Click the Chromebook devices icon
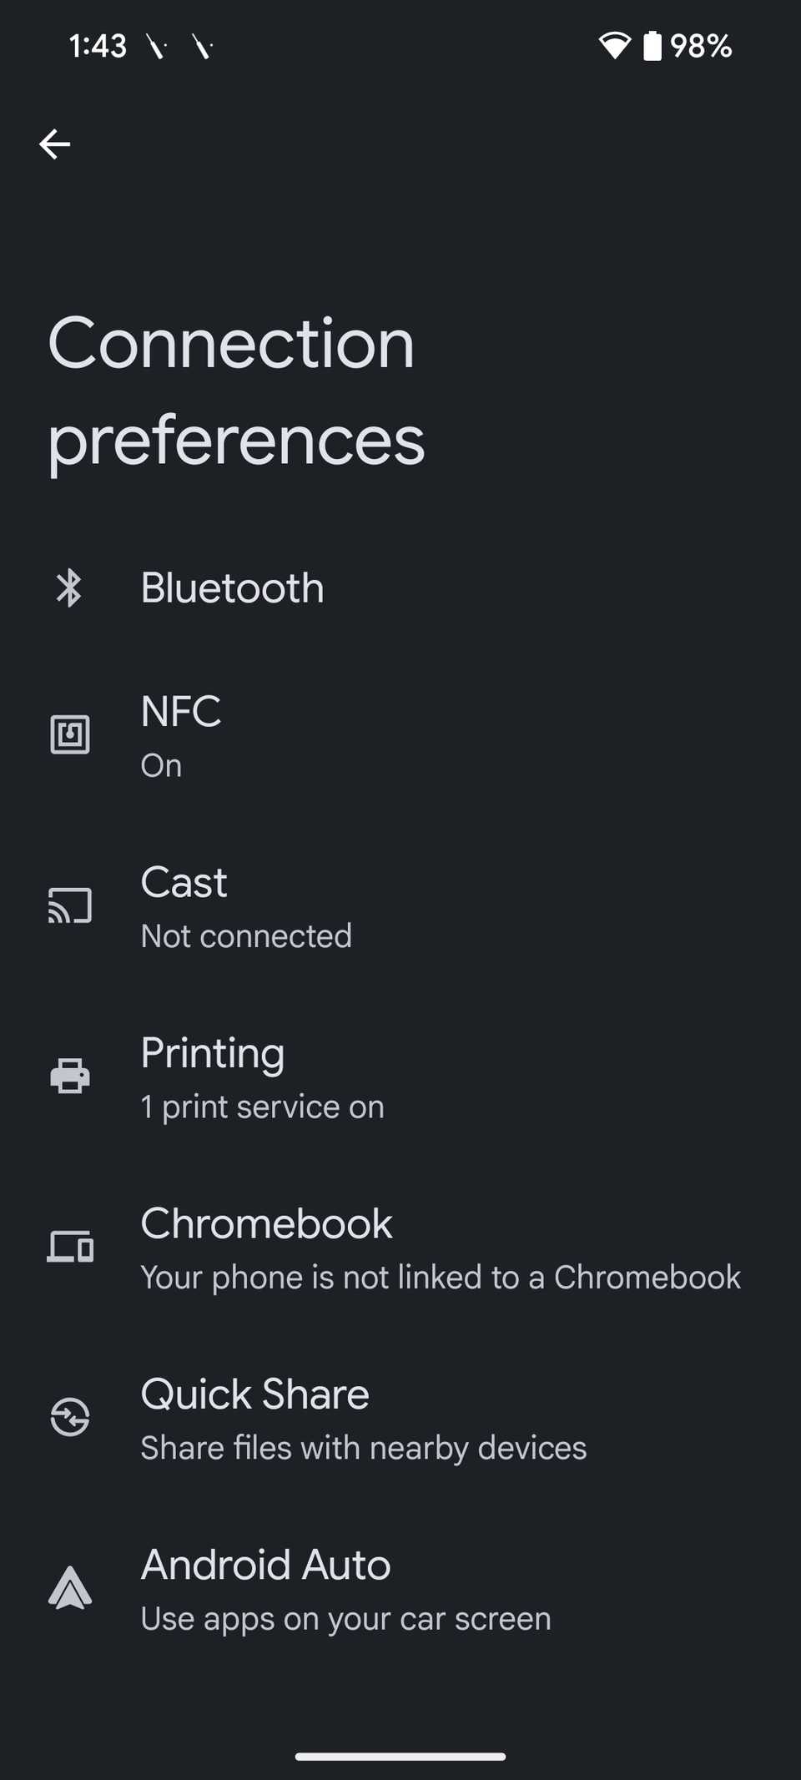This screenshot has height=1780, width=801. point(70,1247)
